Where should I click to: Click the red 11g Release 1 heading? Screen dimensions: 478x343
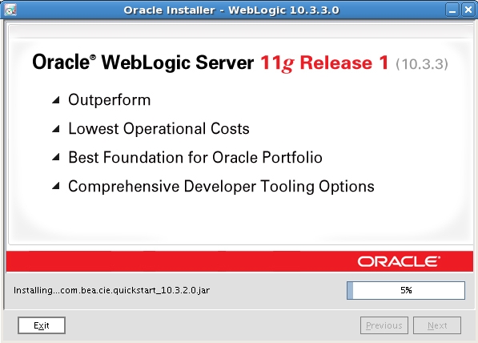pyautogui.click(x=324, y=63)
